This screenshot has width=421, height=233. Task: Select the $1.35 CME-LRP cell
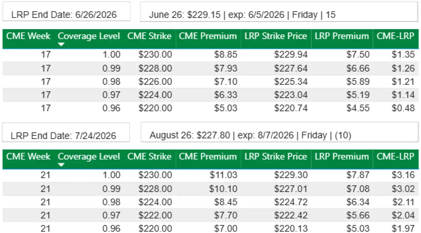coord(403,55)
